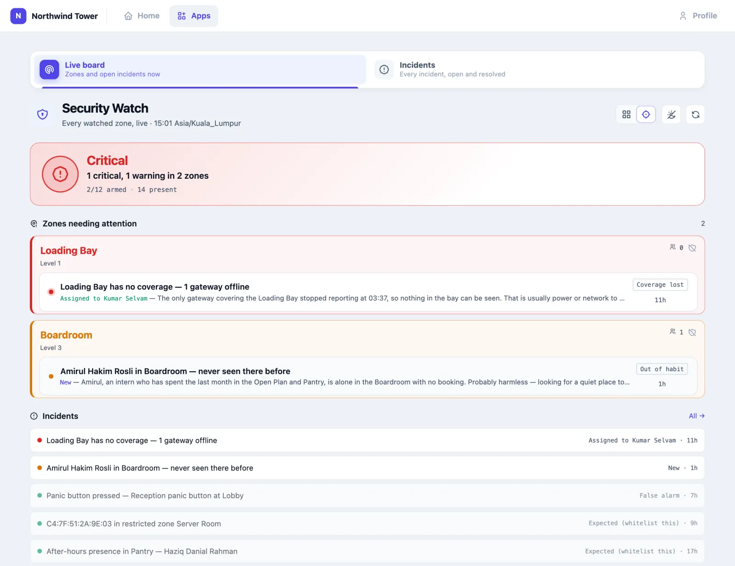Viewport: 735px width, 566px height.
Task: Click the Loading Bay disarmed shield icon
Action: (x=692, y=248)
